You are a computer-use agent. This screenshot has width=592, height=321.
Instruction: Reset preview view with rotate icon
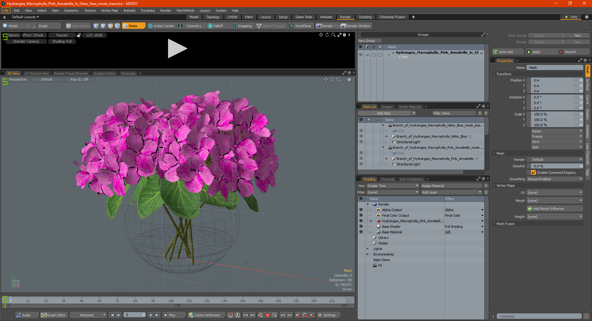click(x=327, y=35)
